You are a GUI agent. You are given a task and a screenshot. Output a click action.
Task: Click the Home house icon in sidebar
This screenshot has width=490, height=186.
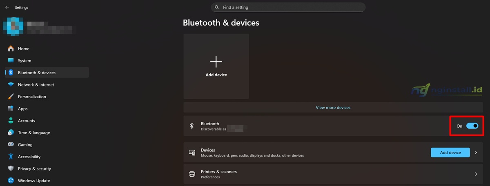11,49
